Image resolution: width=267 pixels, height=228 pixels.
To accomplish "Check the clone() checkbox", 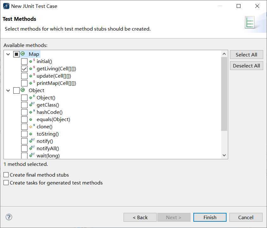I will pos(24,127).
